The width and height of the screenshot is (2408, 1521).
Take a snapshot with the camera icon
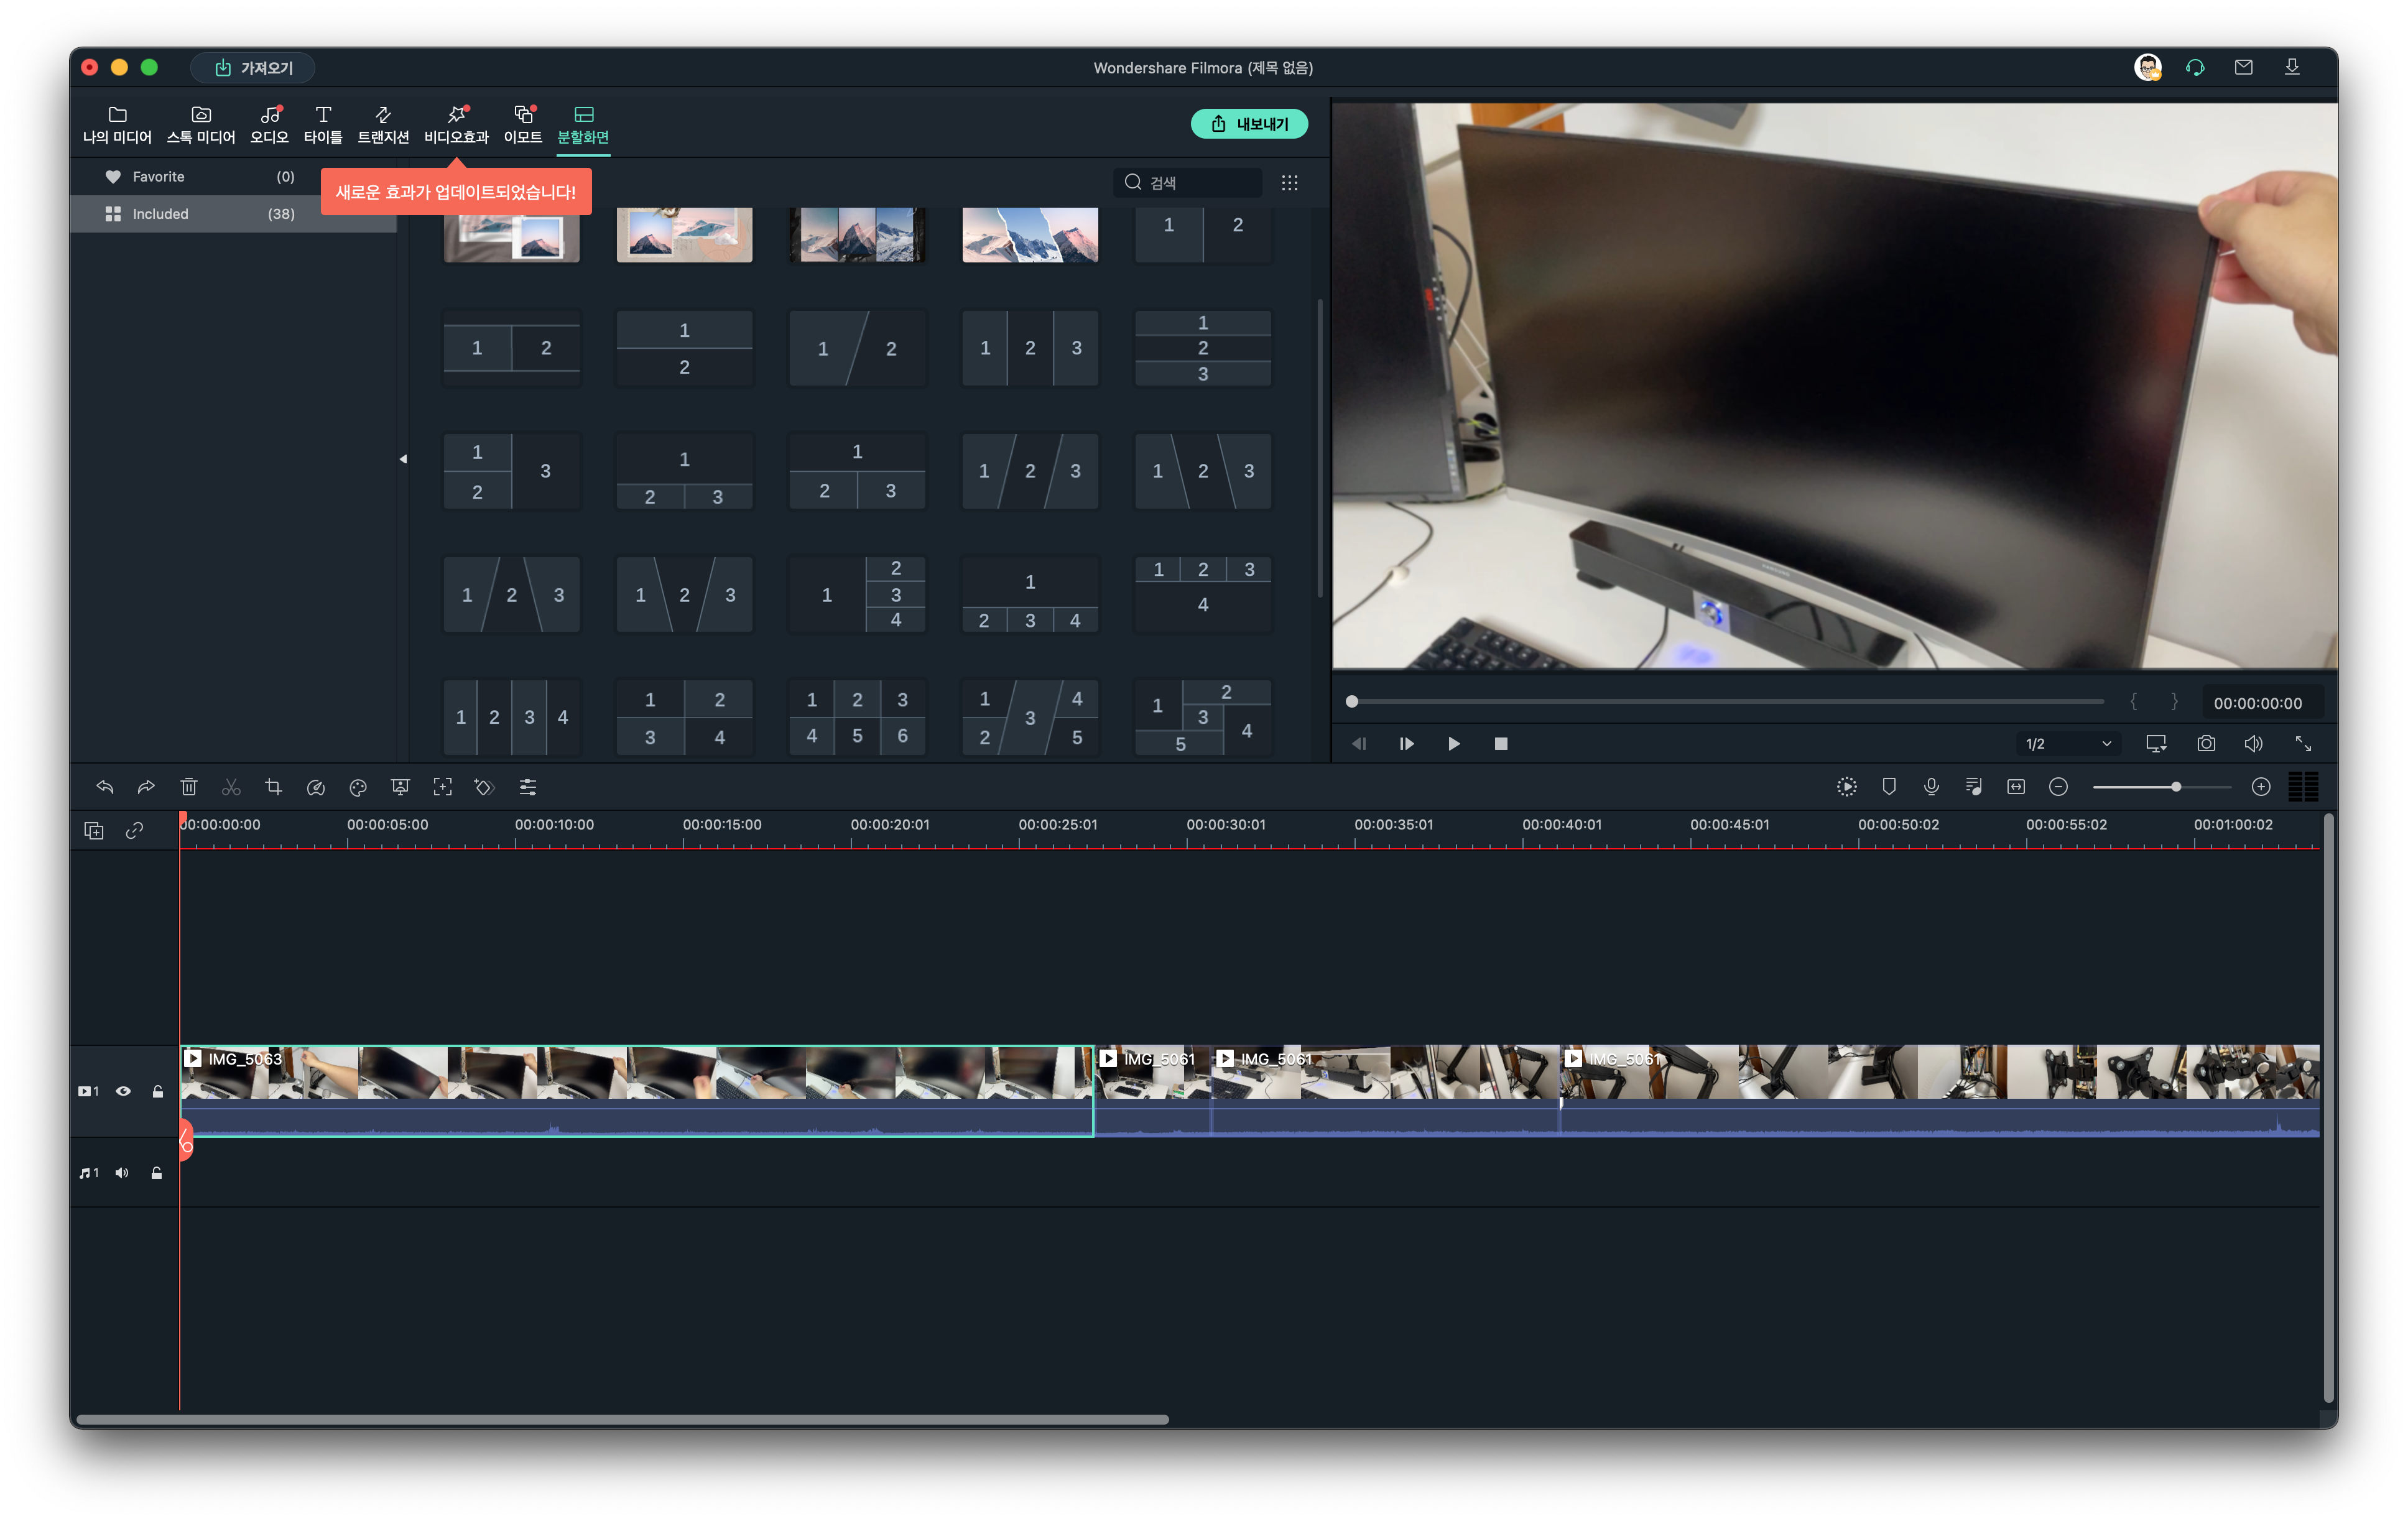click(2205, 743)
